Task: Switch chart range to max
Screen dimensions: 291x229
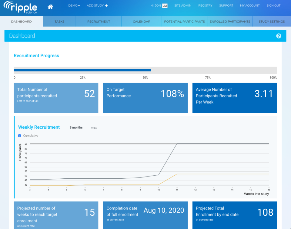Action: (x=94, y=128)
